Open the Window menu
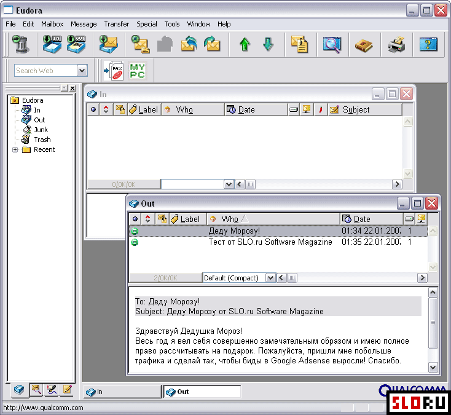Image resolution: width=451 pixels, height=415 pixels. coord(198,24)
